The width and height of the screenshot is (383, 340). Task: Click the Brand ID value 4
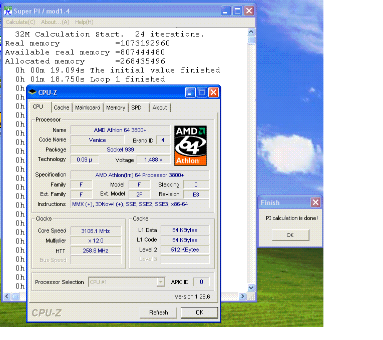(x=163, y=140)
